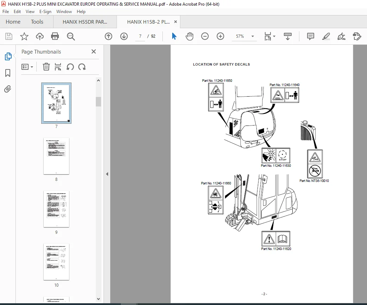Select page 7 thumbnail
Image resolution: width=367 pixels, height=305 pixels.
pos(56,103)
